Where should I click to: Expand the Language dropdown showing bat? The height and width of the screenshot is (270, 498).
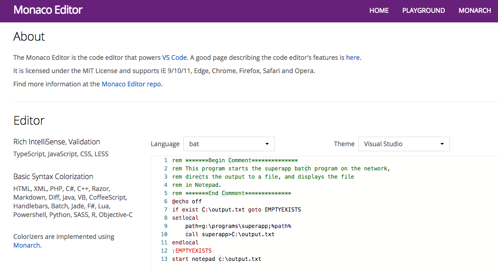[229, 144]
